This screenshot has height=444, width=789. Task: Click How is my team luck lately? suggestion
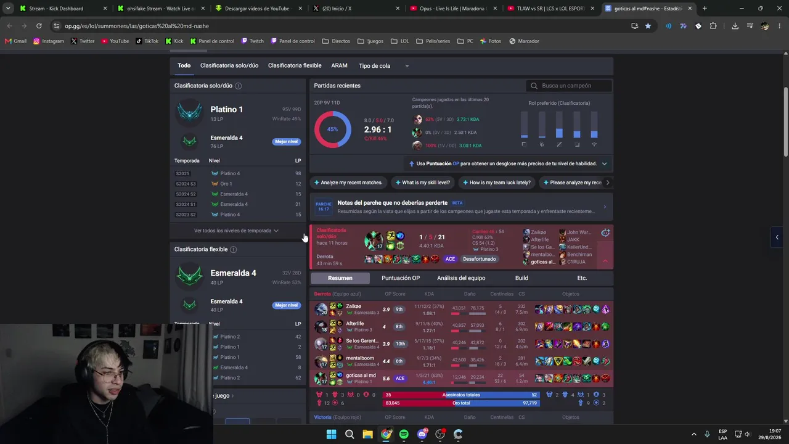[496, 183]
